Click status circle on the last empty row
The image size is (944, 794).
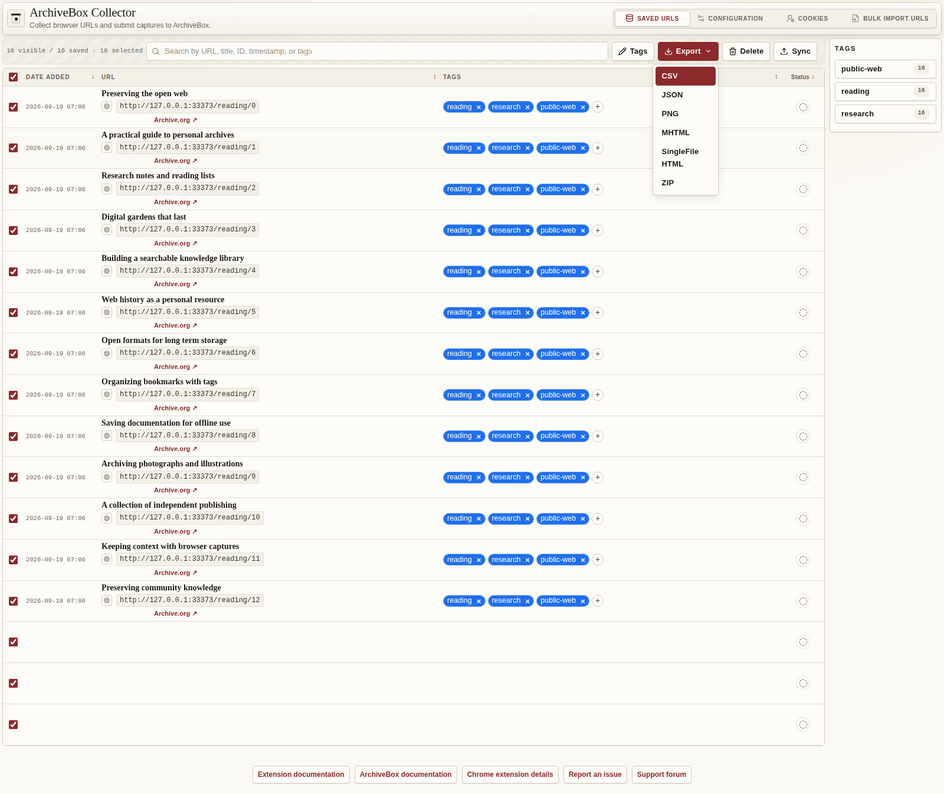point(803,724)
